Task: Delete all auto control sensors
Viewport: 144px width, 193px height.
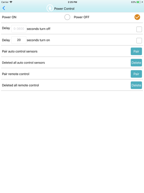Action: [x=136, y=63]
